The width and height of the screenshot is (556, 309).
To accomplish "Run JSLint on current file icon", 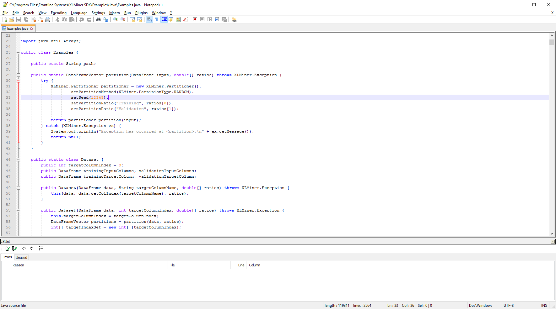I will point(7,249).
